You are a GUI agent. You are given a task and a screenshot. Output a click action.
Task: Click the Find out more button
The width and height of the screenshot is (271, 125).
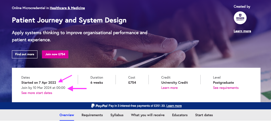coord(24,54)
